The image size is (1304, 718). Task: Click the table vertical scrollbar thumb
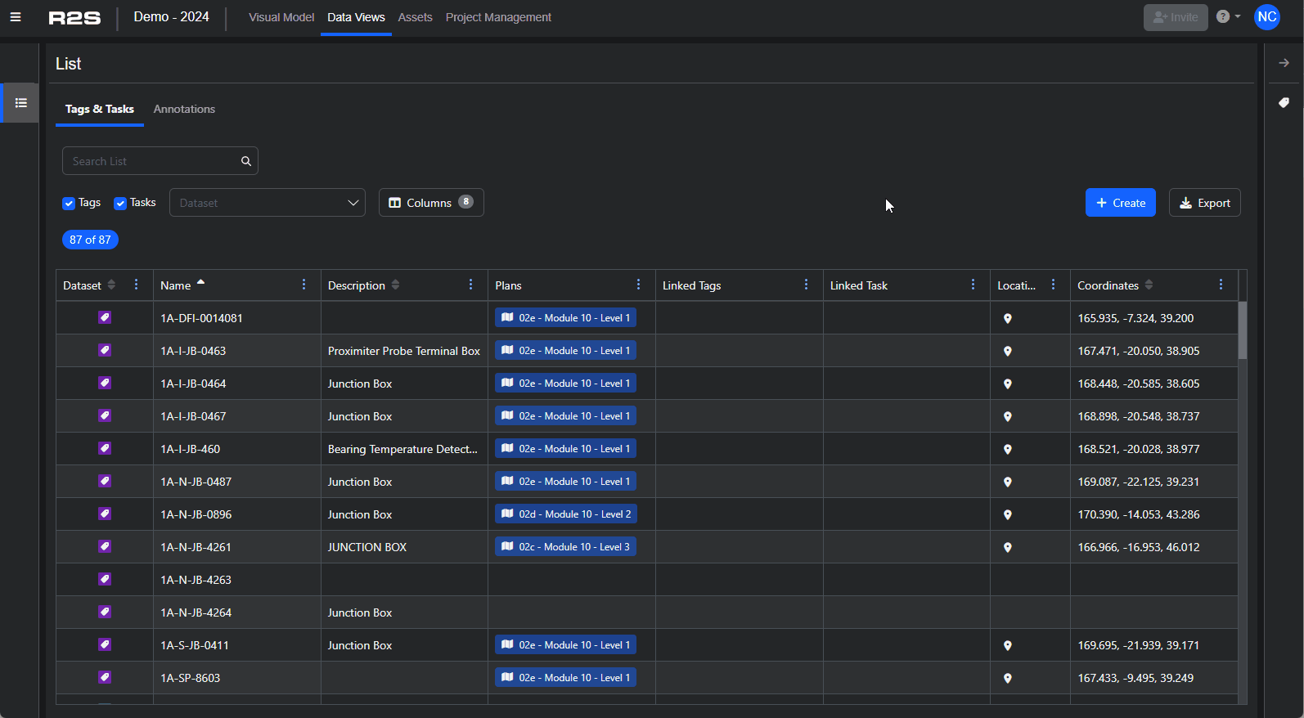coord(1243,330)
